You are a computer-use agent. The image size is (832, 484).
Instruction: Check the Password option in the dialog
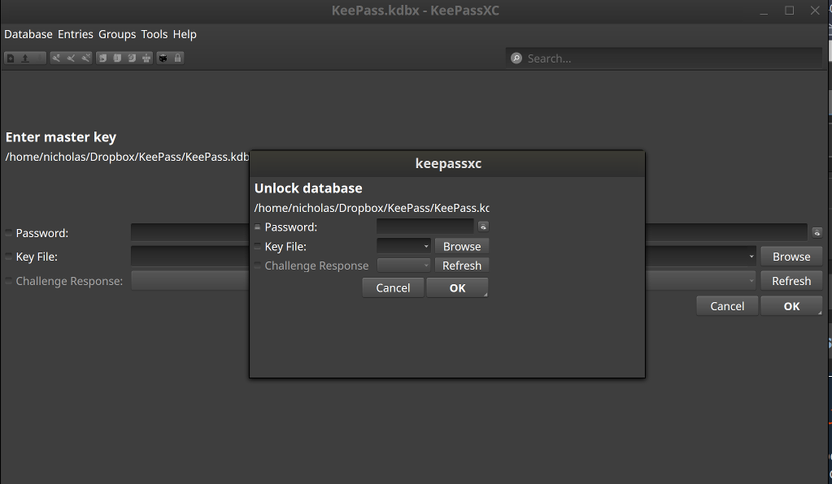point(257,227)
